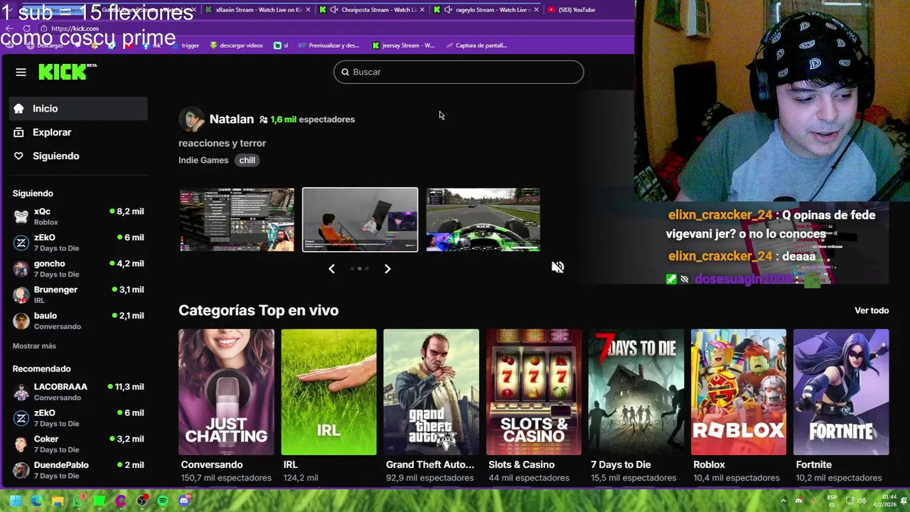Open the 7 Days to Die category card

[636, 392]
